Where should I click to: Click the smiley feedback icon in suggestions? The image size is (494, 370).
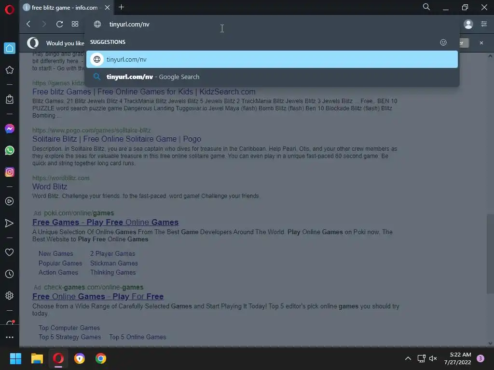pyautogui.click(x=443, y=42)
